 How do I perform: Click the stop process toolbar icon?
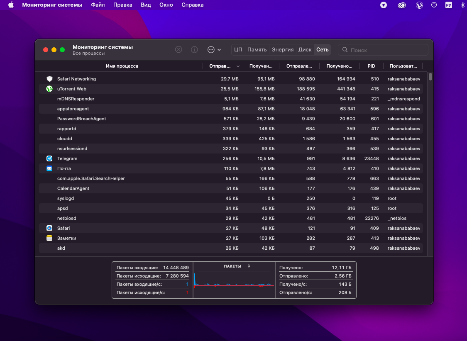pos(178,50)
